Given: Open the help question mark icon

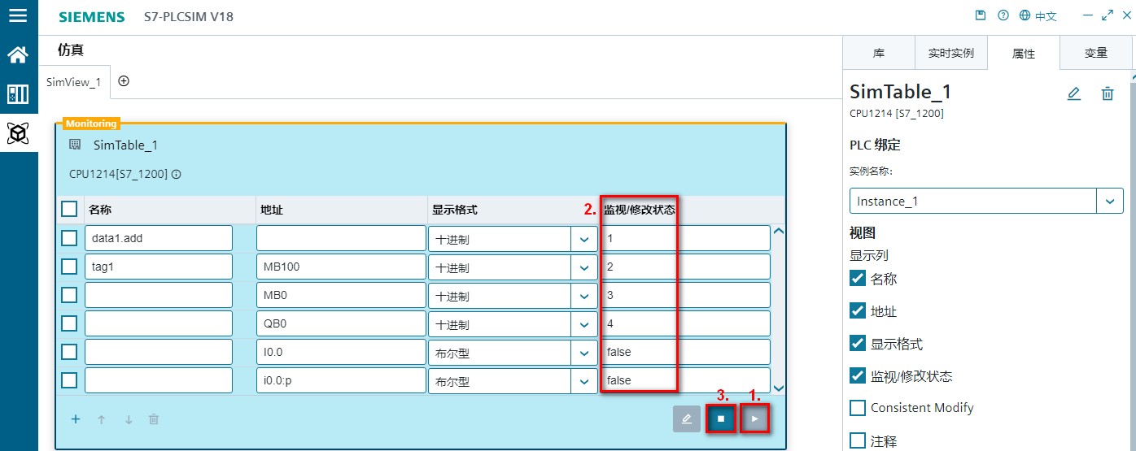Looking at the screenshot, I should pyautogui.click(x=1003, y=15).
